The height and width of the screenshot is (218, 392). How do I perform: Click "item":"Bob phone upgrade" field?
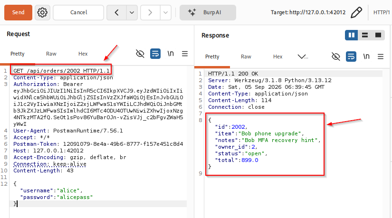pos(259,133)
